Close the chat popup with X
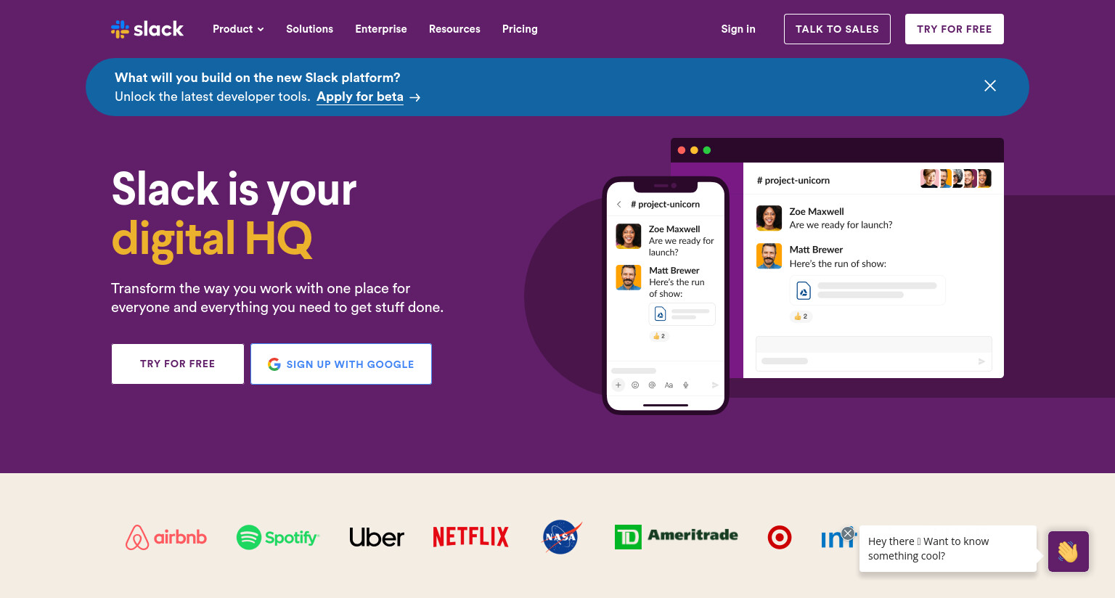The width and height of the screenshot is (1115, 598). [x=848, y=533]
